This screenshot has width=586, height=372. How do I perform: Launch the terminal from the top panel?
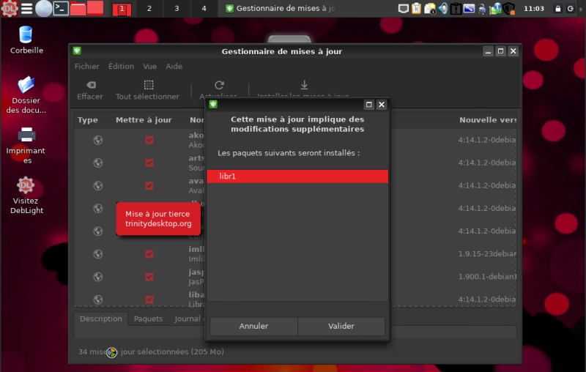click(62, 9)
